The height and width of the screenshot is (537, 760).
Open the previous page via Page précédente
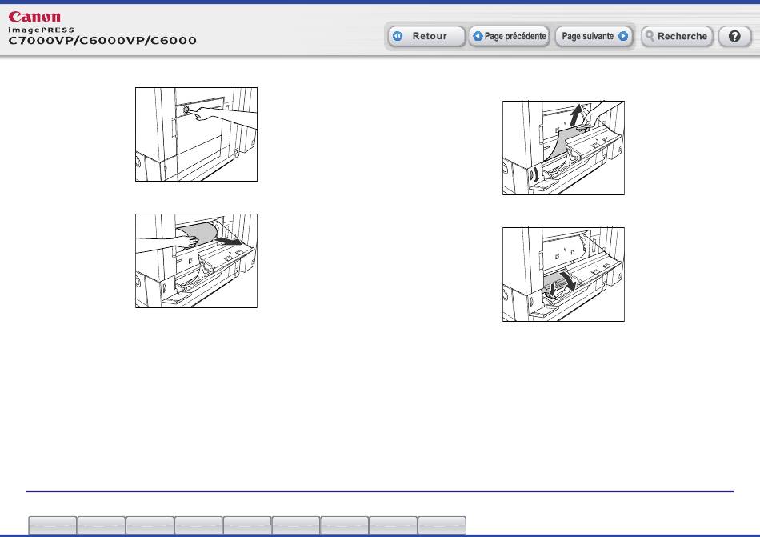coord(509,36)
